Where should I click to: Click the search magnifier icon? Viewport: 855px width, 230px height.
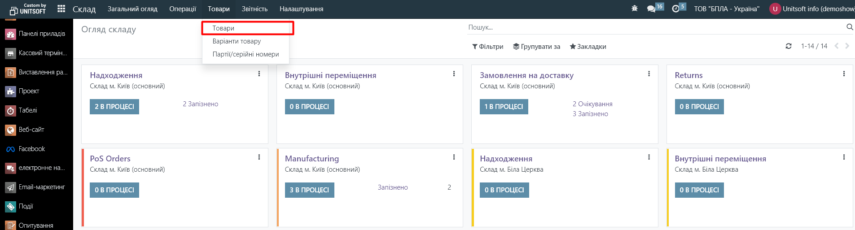pyautogui.click(x=849, y=27)
